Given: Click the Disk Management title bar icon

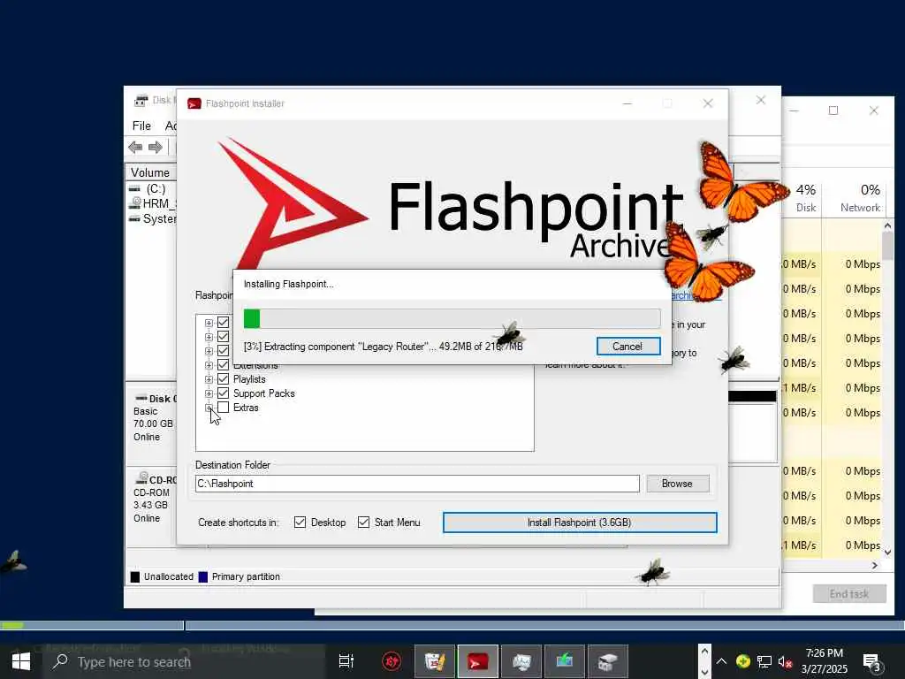Looking at the screenshot, I should [x=141, y=101].
